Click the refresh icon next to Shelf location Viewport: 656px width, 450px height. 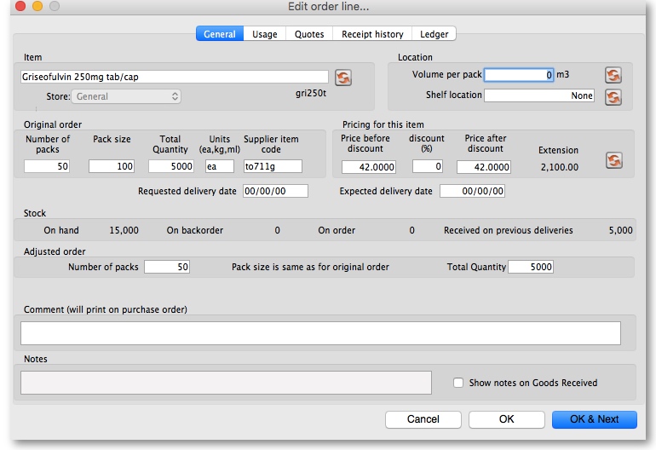613,96
